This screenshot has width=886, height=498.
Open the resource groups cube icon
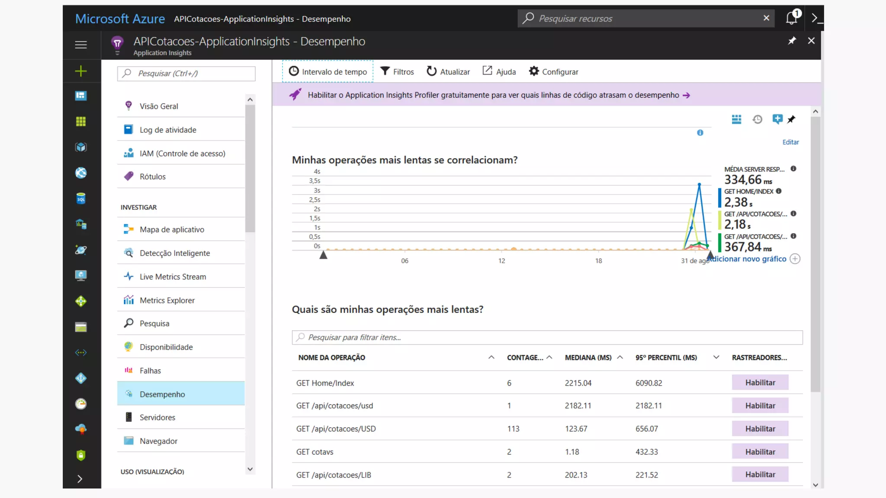[x=81, y=147]
